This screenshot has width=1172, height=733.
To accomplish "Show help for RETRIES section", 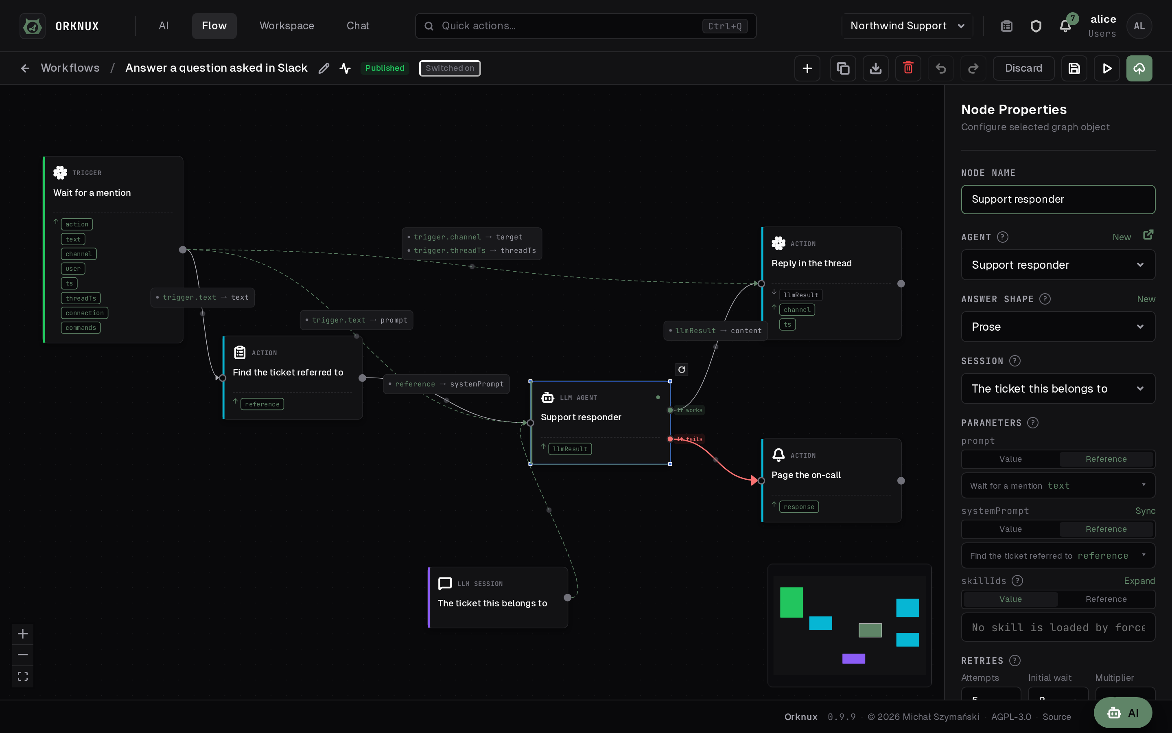I will tap(1015, 661).
